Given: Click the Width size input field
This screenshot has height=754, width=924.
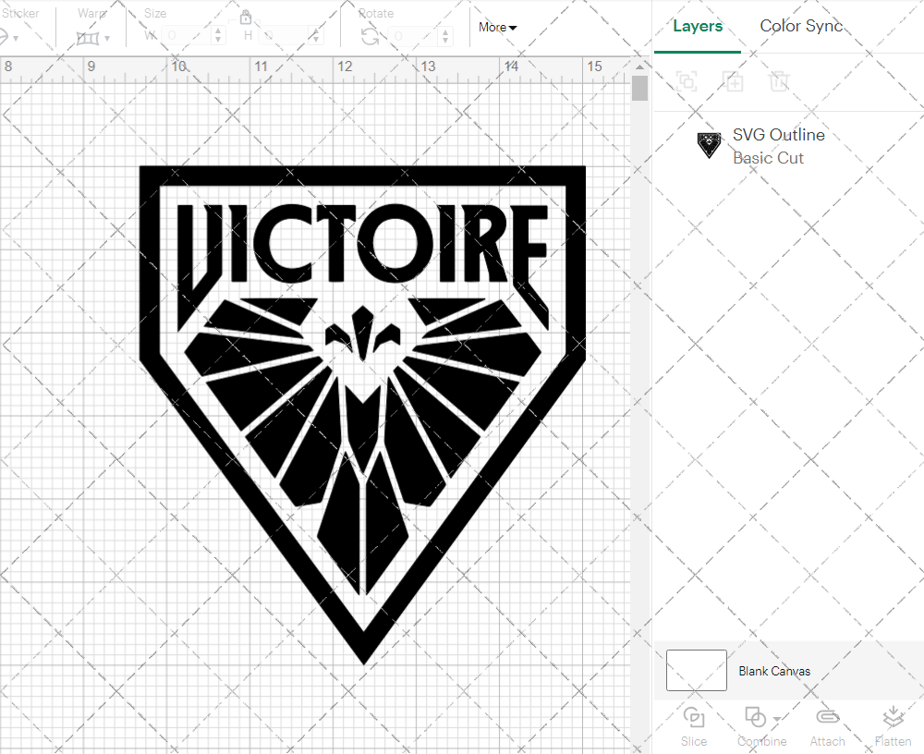Looking at the screenshot, I should click(187, 36).
